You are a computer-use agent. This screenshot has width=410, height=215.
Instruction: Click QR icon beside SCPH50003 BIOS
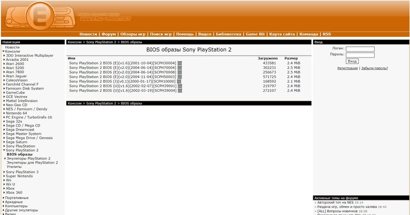tap(180, 77)
